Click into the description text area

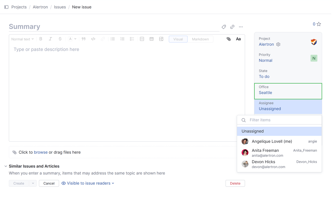point(127,92)
